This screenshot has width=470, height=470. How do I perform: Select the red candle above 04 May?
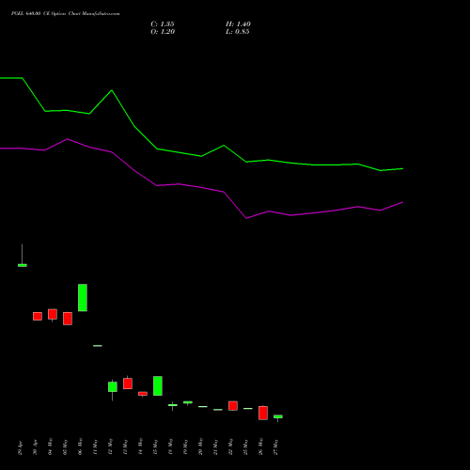53,314
